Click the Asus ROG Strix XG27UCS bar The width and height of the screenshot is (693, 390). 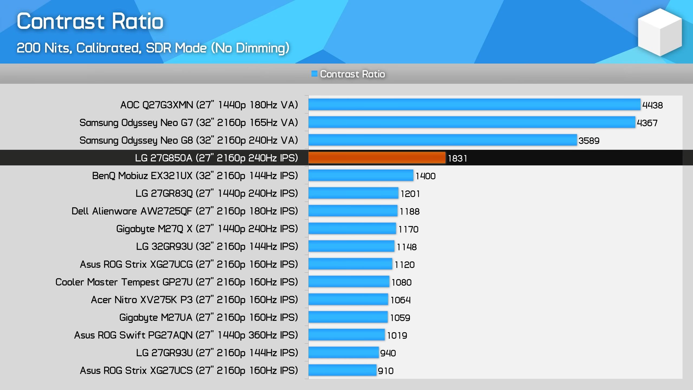click(342, 370)
